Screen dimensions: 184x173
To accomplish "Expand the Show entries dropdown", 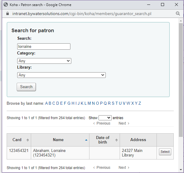I will 105,118.
